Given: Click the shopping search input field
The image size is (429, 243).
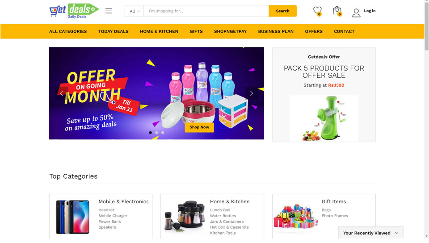Looking at the screenshot, I should tap(206, 11).
